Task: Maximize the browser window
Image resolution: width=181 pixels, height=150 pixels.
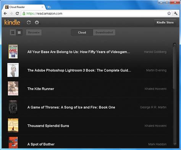Action: pyautogui.click(x=167, y=2)
